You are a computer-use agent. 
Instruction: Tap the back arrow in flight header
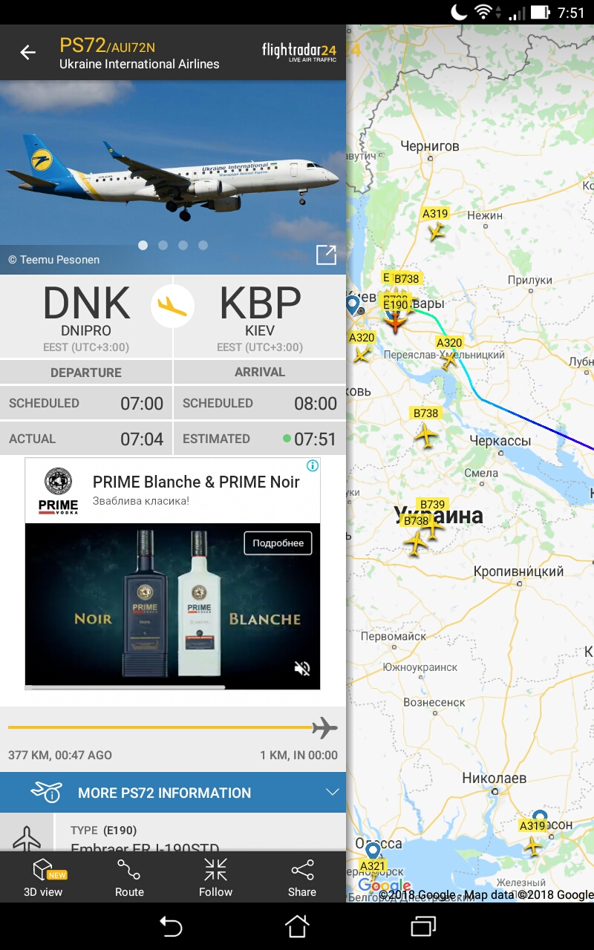(x=27, y=53)
